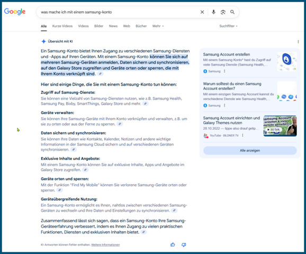This screenshot has width=306, height=254.
Task: Click heading 'Zugriff auf Samsung-Dienste:'
Action: coord(68,92)
